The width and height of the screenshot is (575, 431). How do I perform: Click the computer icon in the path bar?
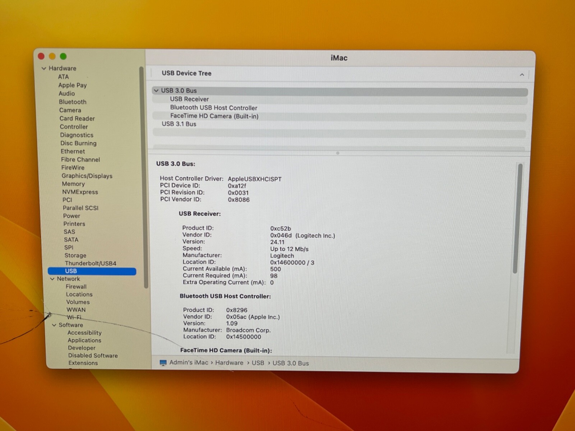[x=163, y=362]
